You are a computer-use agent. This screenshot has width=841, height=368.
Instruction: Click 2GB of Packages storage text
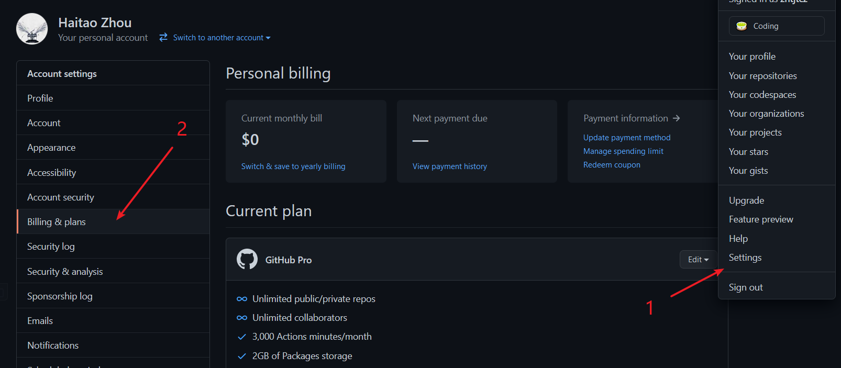[302, 356]
